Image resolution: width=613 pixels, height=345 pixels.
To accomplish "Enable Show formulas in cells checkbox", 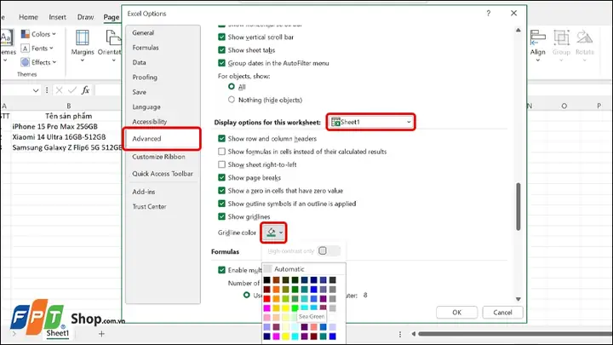I will [x=221, y=152].
